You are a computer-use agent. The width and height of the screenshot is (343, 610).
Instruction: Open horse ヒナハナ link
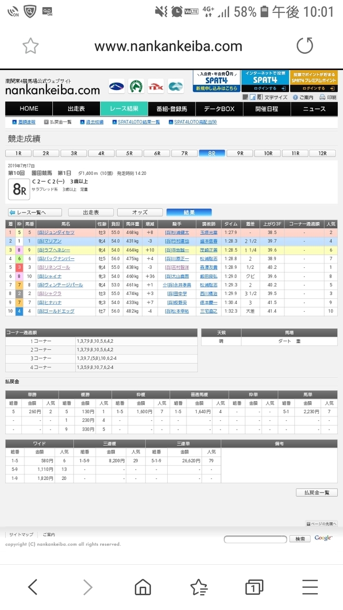click(50, 302)
